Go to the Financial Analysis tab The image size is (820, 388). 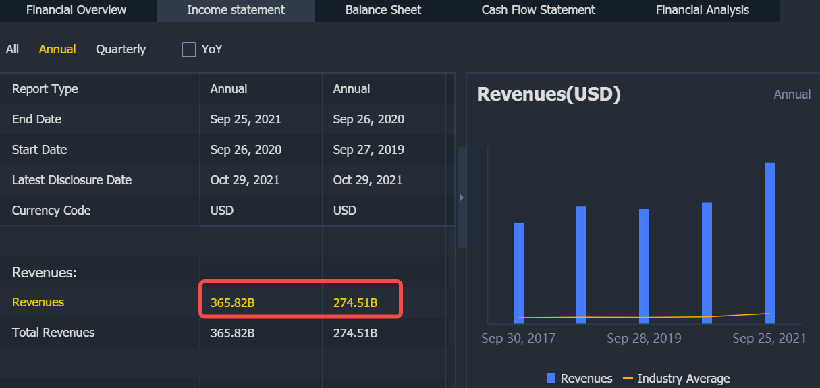click(702, 10)
